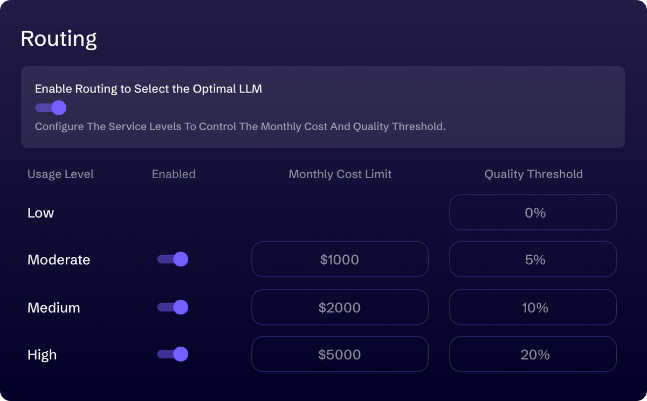Disable the Moderate usage level toggle

(173, 259)
